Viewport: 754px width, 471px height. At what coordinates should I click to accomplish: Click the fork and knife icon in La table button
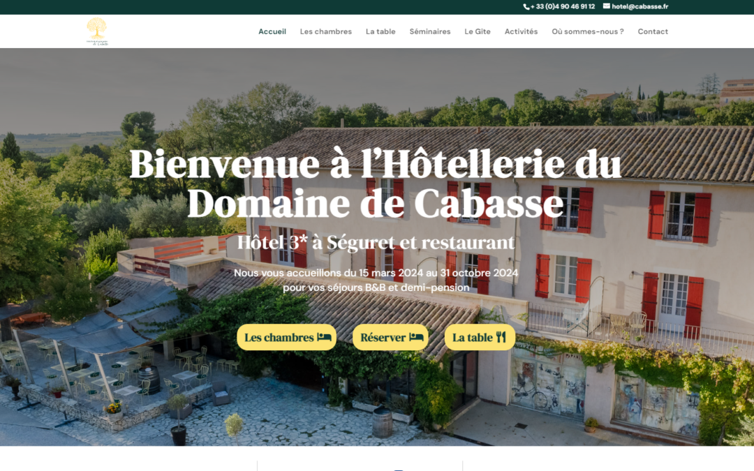pyautogui.click(x=501, y=337)
